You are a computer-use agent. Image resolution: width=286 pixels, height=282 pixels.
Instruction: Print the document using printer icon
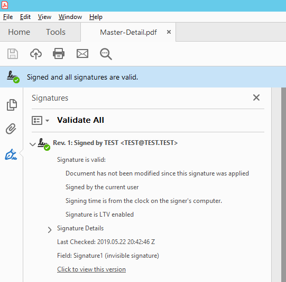(x=59, y=54)
